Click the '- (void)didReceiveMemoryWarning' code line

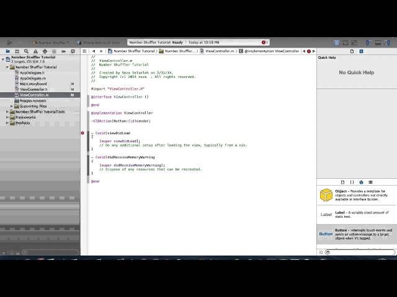click(123, 157)
